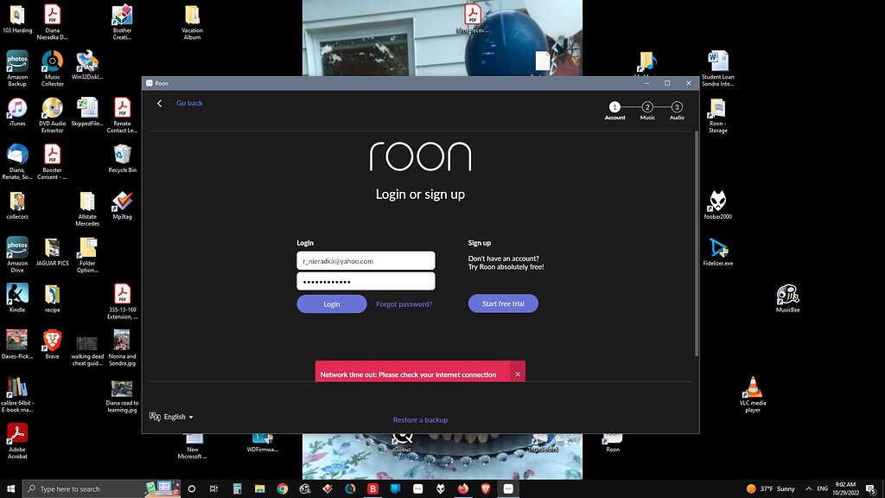Open foobar2000 from the taskbar
885x498 pixels.
(441, 488)
